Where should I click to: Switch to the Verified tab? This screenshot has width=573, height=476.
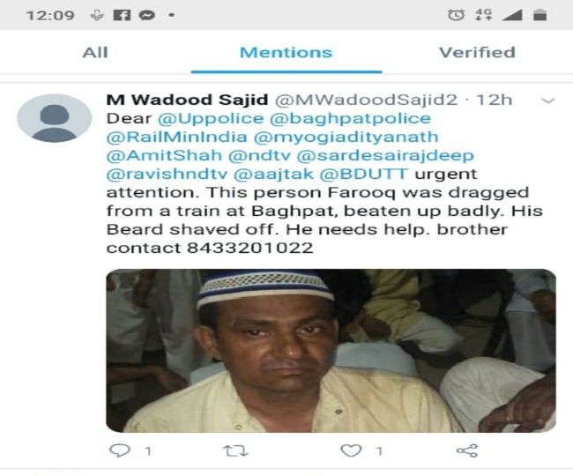pyautogui.click(x=477, y=53)
